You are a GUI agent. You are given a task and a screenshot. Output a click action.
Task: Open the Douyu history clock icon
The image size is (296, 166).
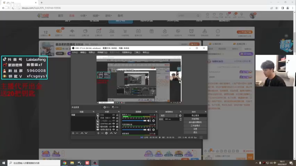pos(208,14)
